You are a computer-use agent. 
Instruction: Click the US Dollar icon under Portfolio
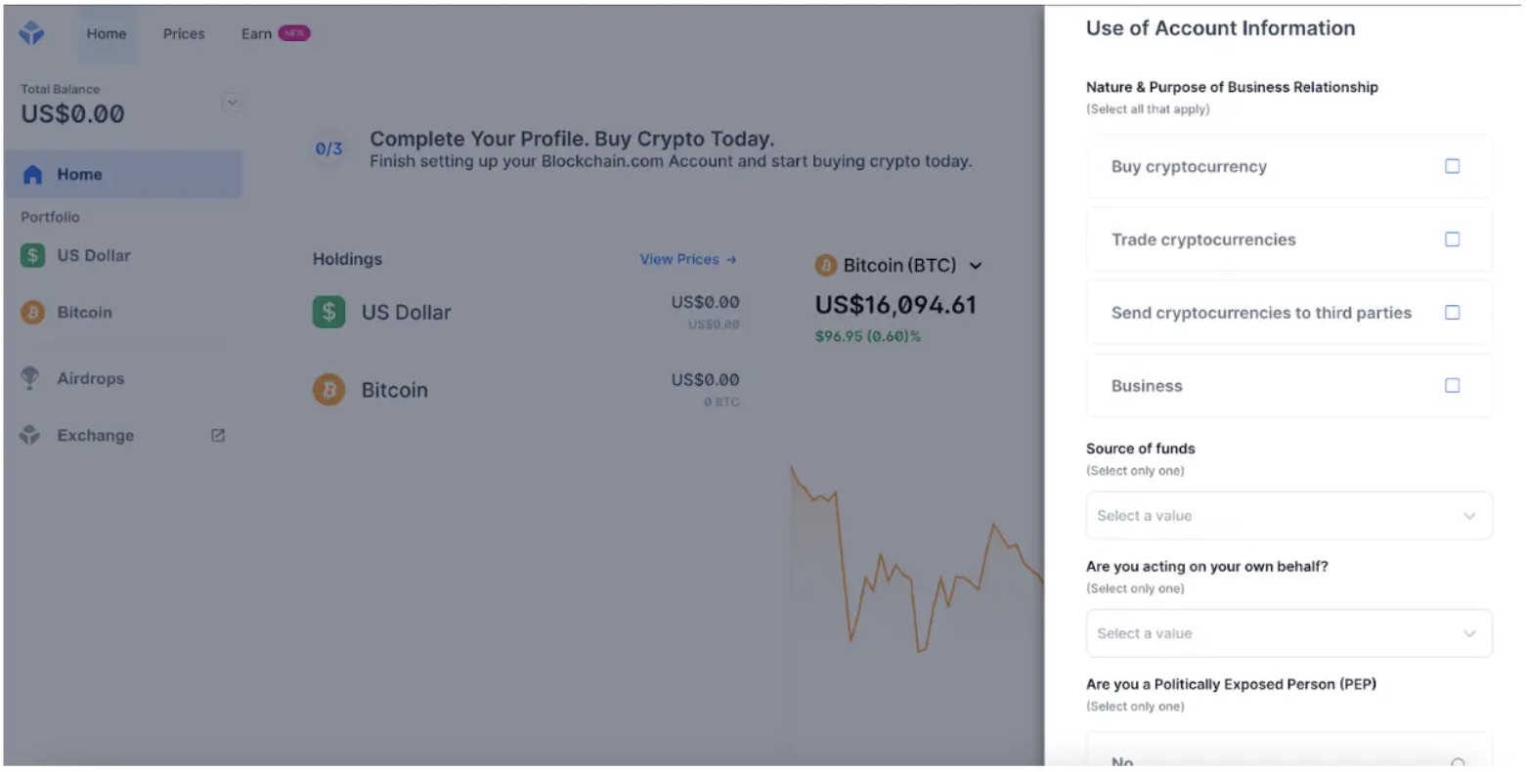(32, 255)
